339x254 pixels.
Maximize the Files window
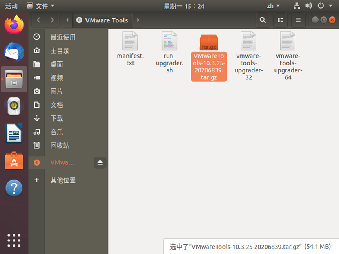point(324,20)
